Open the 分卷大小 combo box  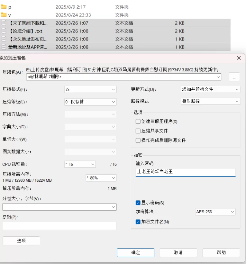pyautogui.click(x=59, y=207)
